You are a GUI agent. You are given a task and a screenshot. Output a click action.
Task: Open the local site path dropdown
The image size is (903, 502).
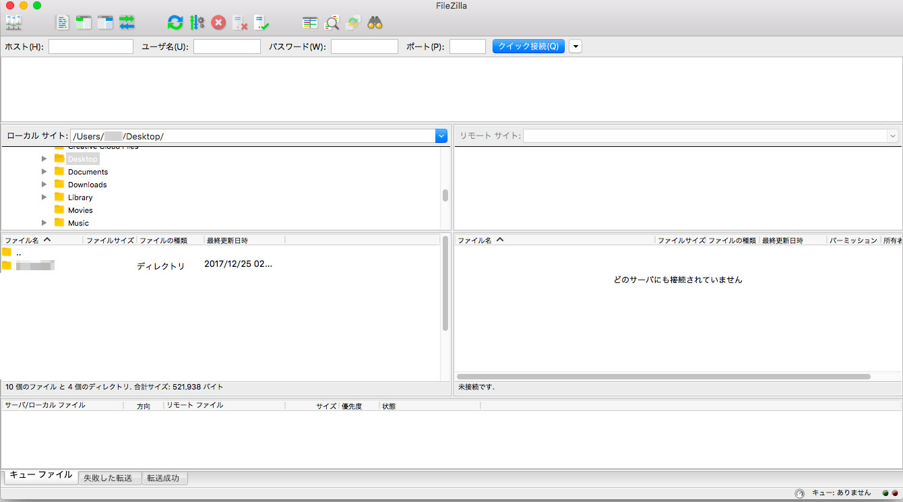(x=441, y=136)
